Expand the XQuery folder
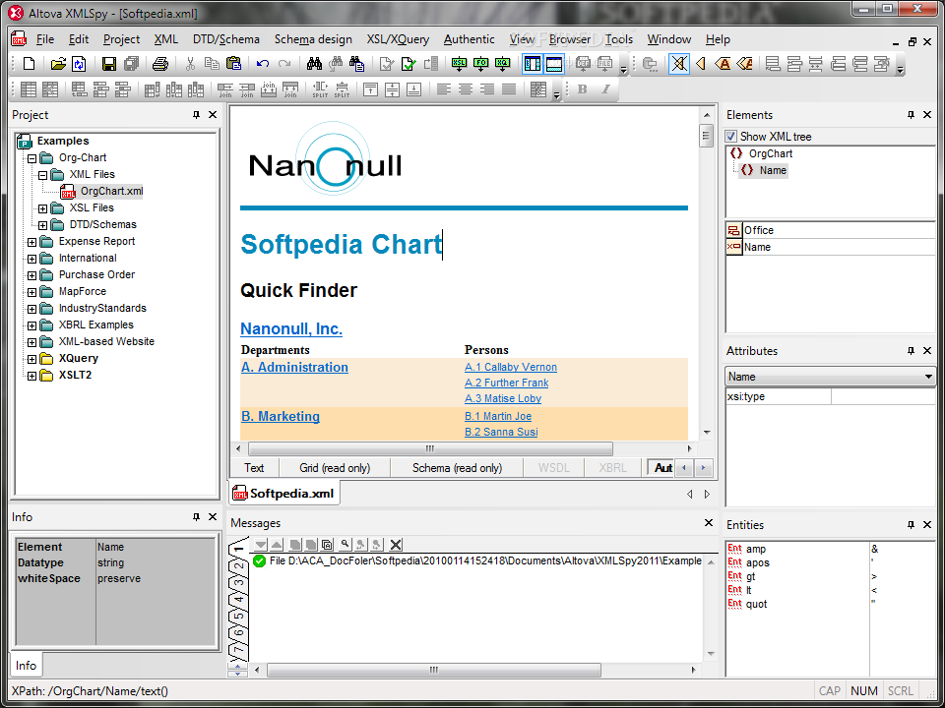Screen dimensions: 945x708 click(31, 359)
